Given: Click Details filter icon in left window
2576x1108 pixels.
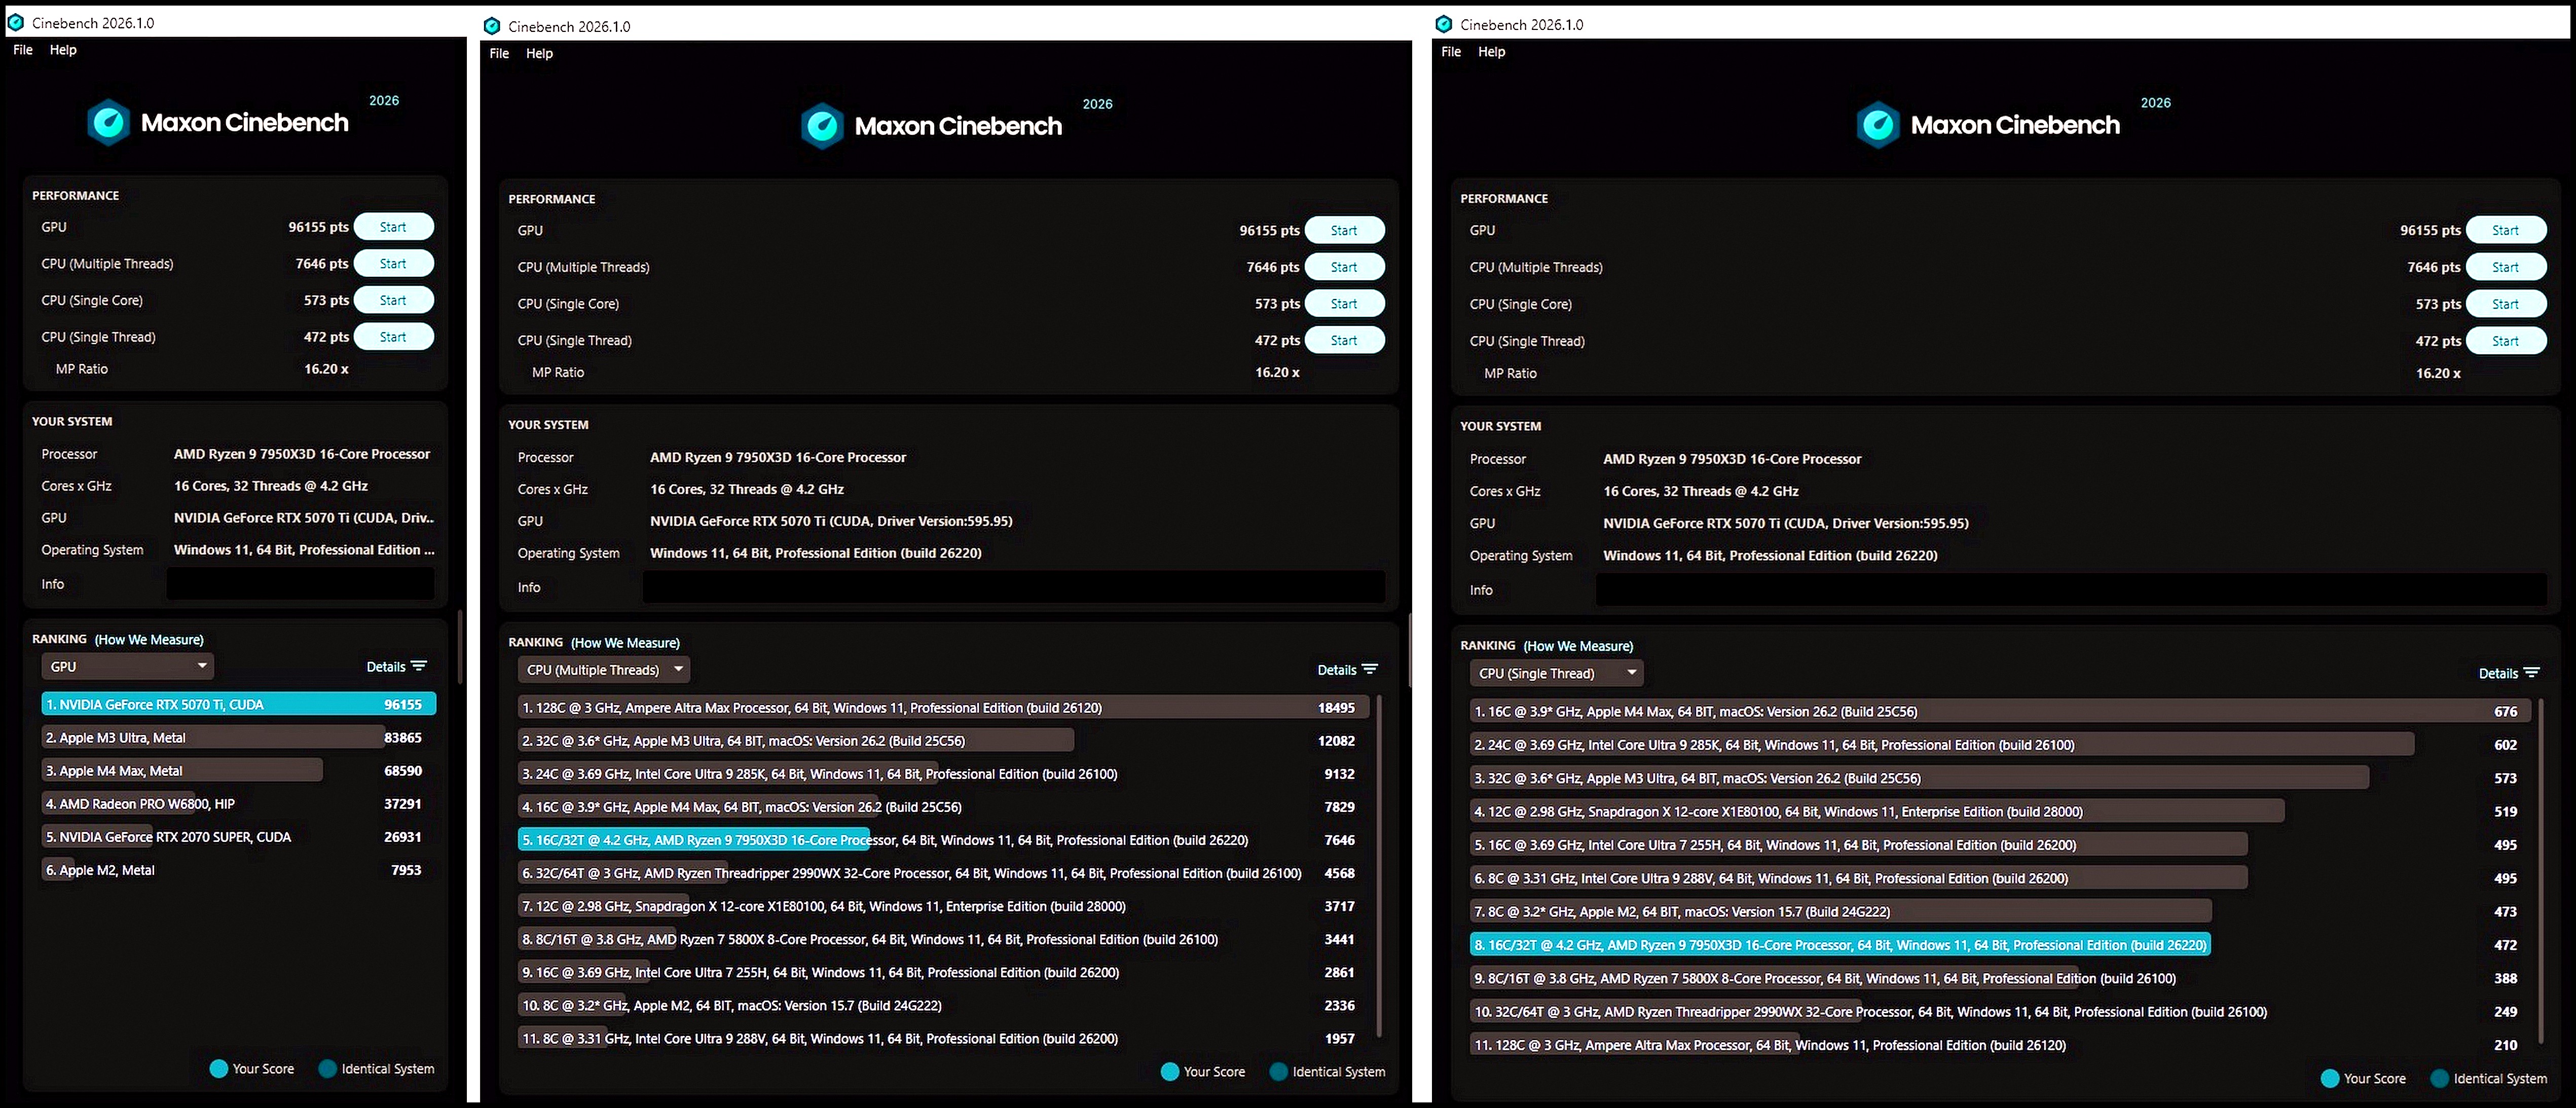Looking at the screenshot, I should pyautogui.click(x=419, y=666).
